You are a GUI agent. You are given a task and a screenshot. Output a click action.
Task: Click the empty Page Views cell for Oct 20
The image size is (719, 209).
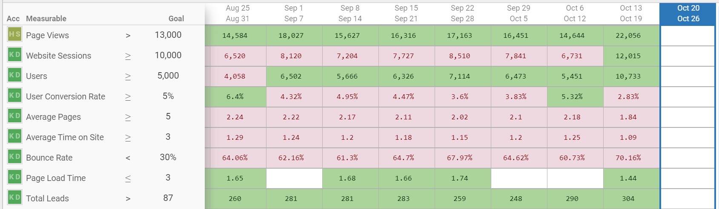(687, 36)
